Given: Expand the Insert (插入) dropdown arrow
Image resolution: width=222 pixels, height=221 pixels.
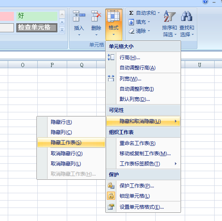Looking at the screenshot, I should (x=79, y=35).
